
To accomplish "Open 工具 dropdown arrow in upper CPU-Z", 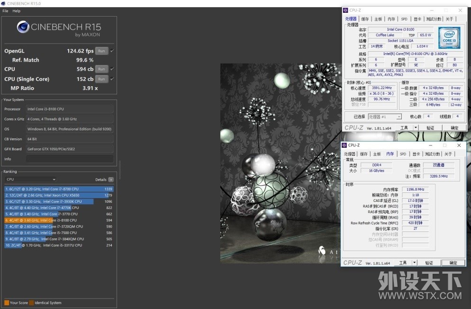I will [416, 128].
